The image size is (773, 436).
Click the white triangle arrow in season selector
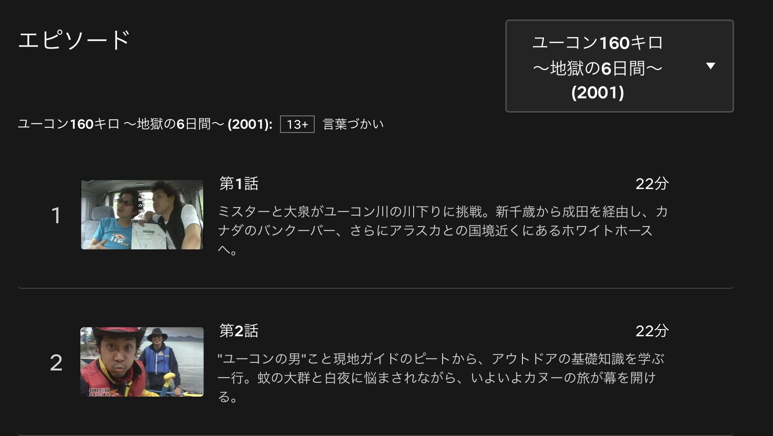[711, 66]
